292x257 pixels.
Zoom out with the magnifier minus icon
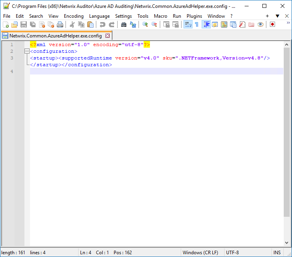[154, 24]
